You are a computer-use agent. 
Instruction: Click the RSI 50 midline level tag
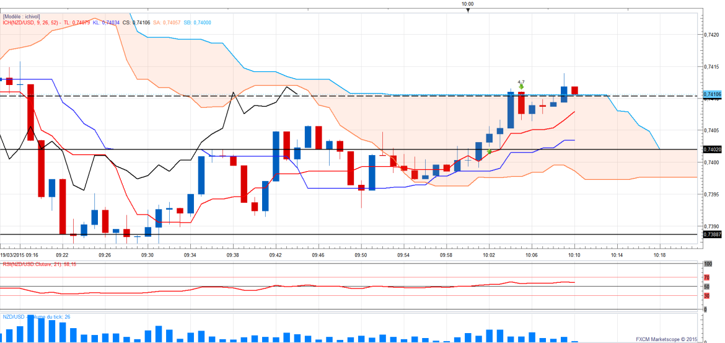706,287
